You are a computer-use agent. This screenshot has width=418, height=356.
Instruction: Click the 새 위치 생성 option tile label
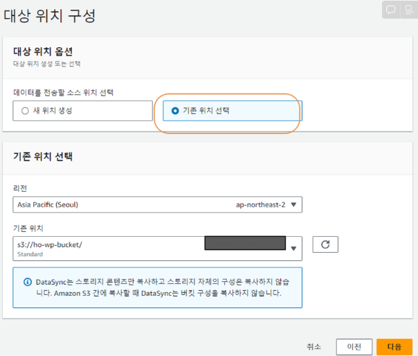(x=53, y=111)
